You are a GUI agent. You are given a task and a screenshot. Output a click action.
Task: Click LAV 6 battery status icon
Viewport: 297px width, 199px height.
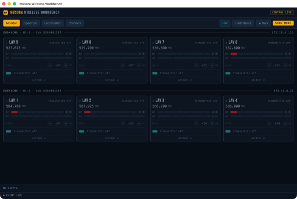coord(81,73)
